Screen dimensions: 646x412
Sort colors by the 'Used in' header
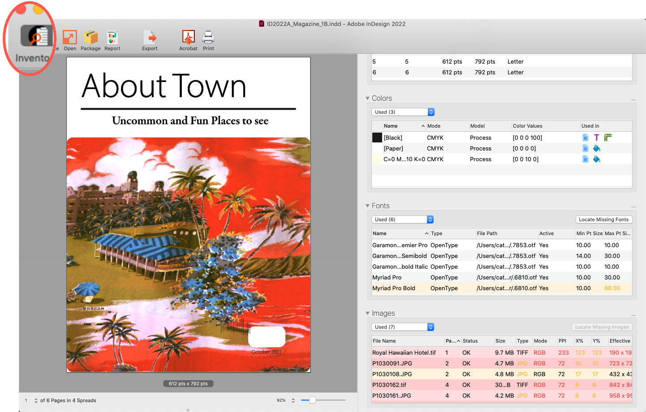(x=606, y=126)
